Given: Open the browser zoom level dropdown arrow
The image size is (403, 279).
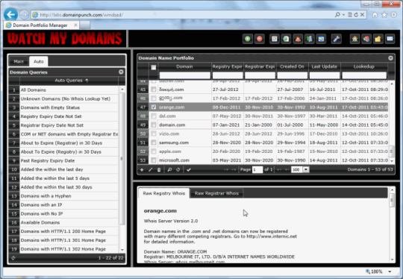Looking at the screenshot, I should [390, 272].
